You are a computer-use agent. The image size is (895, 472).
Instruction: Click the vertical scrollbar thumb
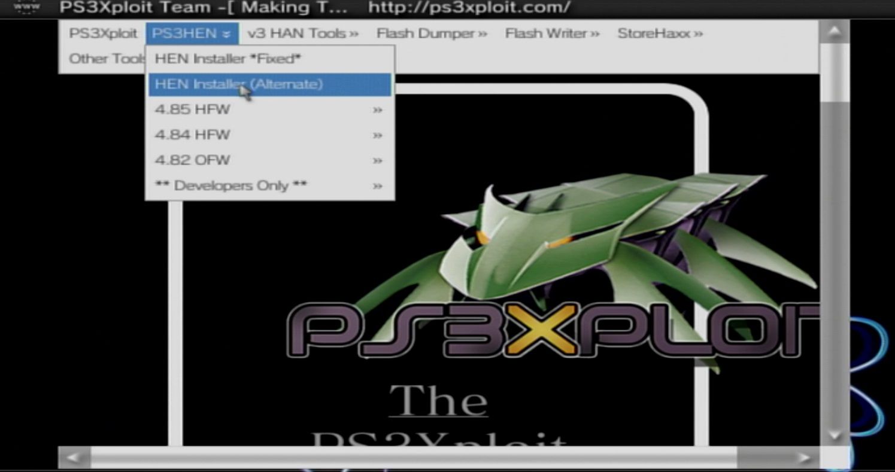point(834,72)
